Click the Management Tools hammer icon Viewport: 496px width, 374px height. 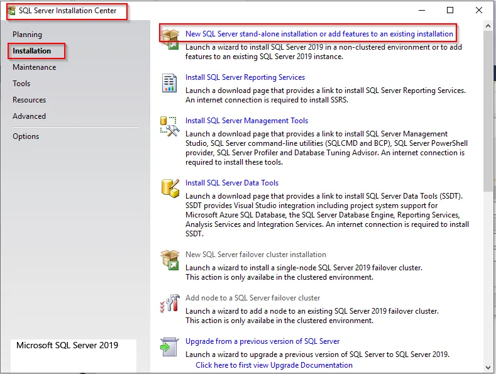click(x=170, y=126)
